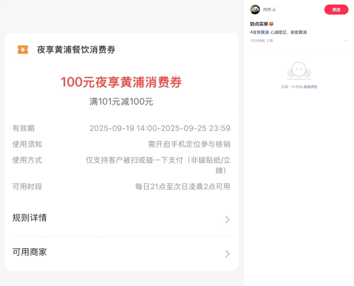This screenshot has width=354, height=286.
Task: Open the #夜享黄浦 hashtag link
Action: [x=259, y=32]
